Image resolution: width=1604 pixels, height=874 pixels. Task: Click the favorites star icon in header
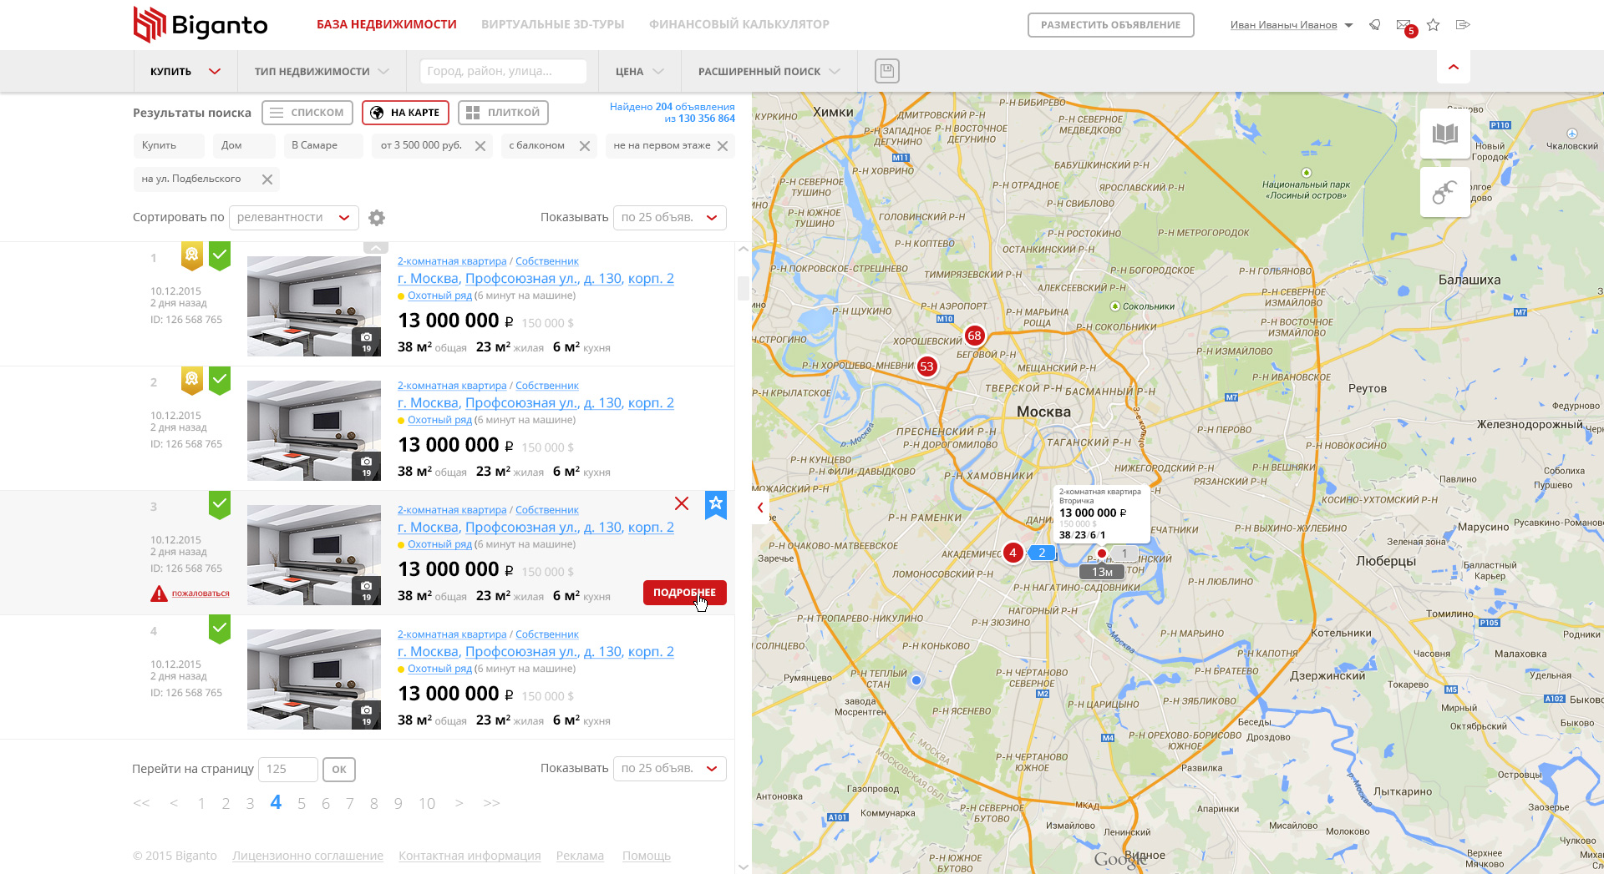tap(1434, 25)
